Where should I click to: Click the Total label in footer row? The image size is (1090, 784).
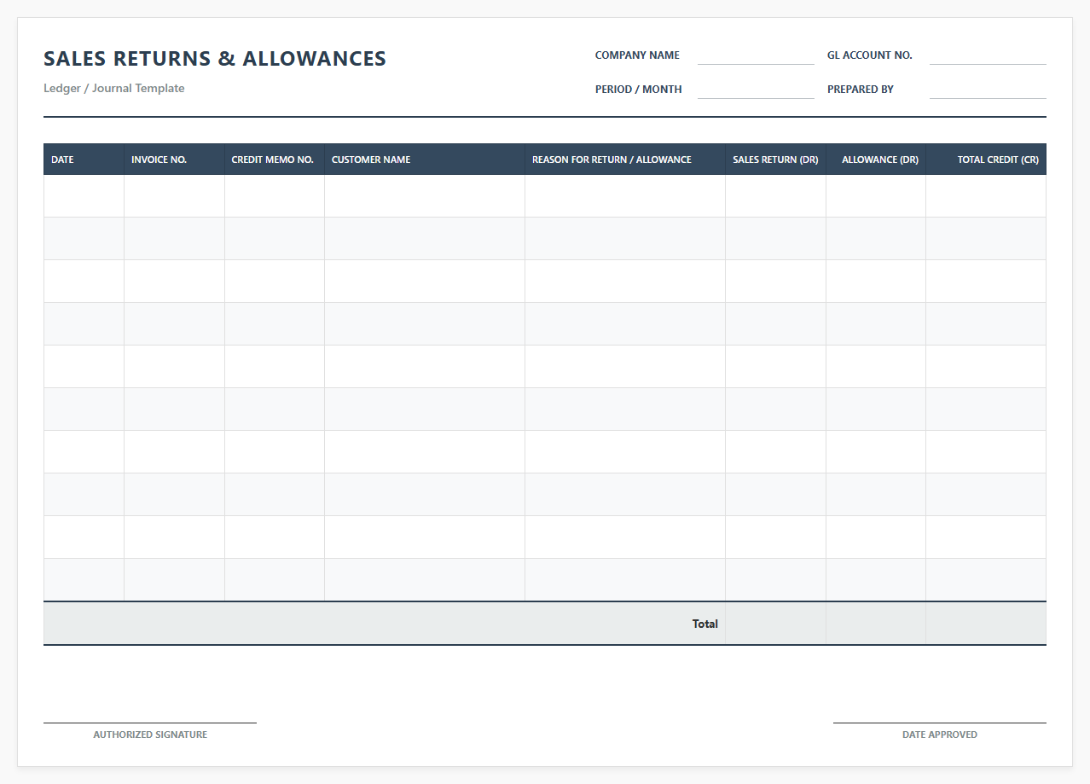tap(705, 624)
